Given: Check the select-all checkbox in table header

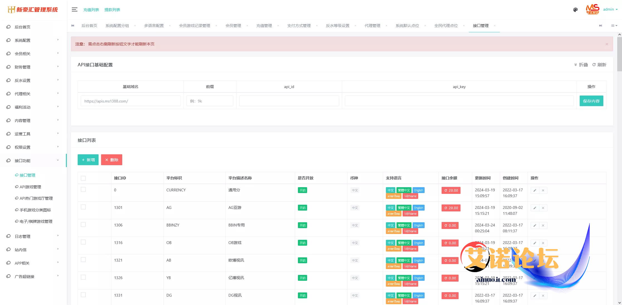Looking at the screenshot, I should pos(83,178).
